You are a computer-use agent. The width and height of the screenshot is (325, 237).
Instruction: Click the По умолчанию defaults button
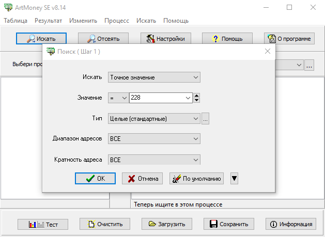coord(196,178)
